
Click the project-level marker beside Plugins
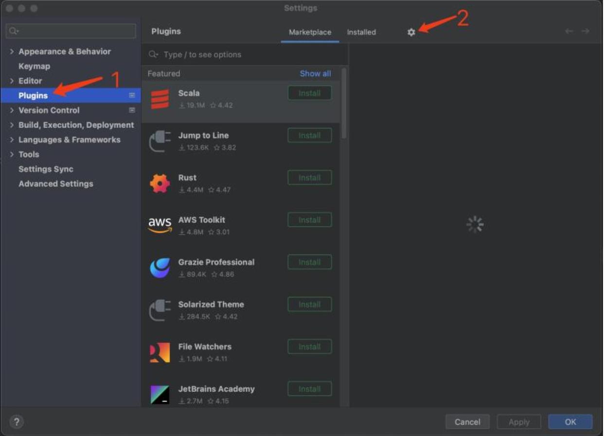(x=132, y=95)
